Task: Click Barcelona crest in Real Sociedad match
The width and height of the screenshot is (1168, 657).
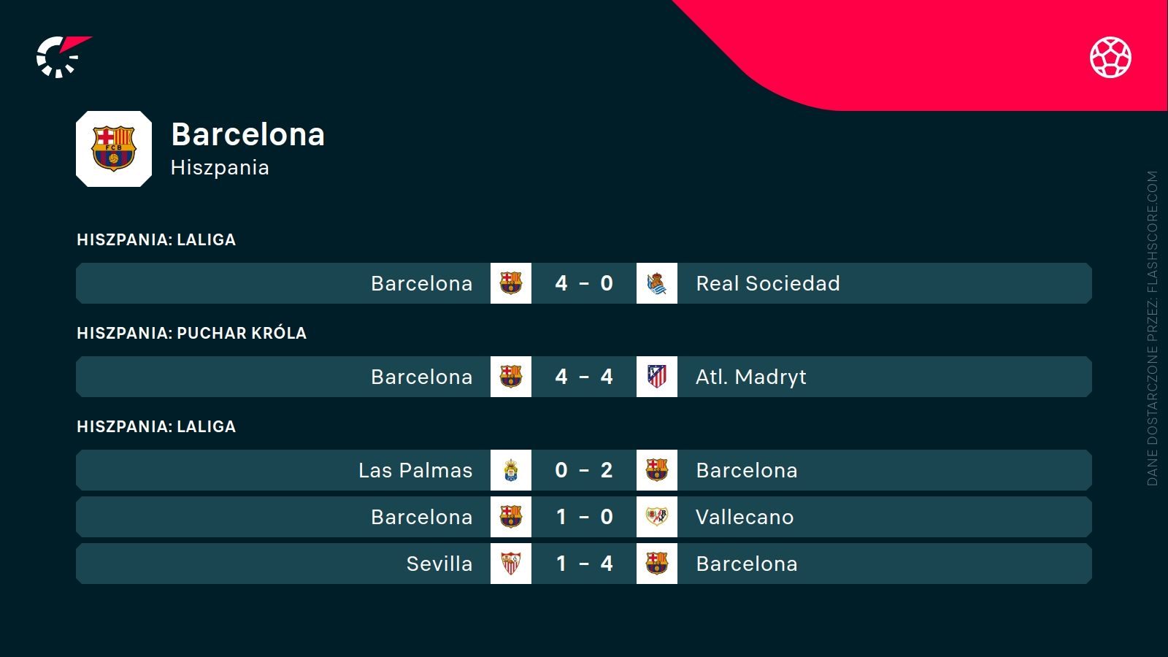Action: click(511, 283)
